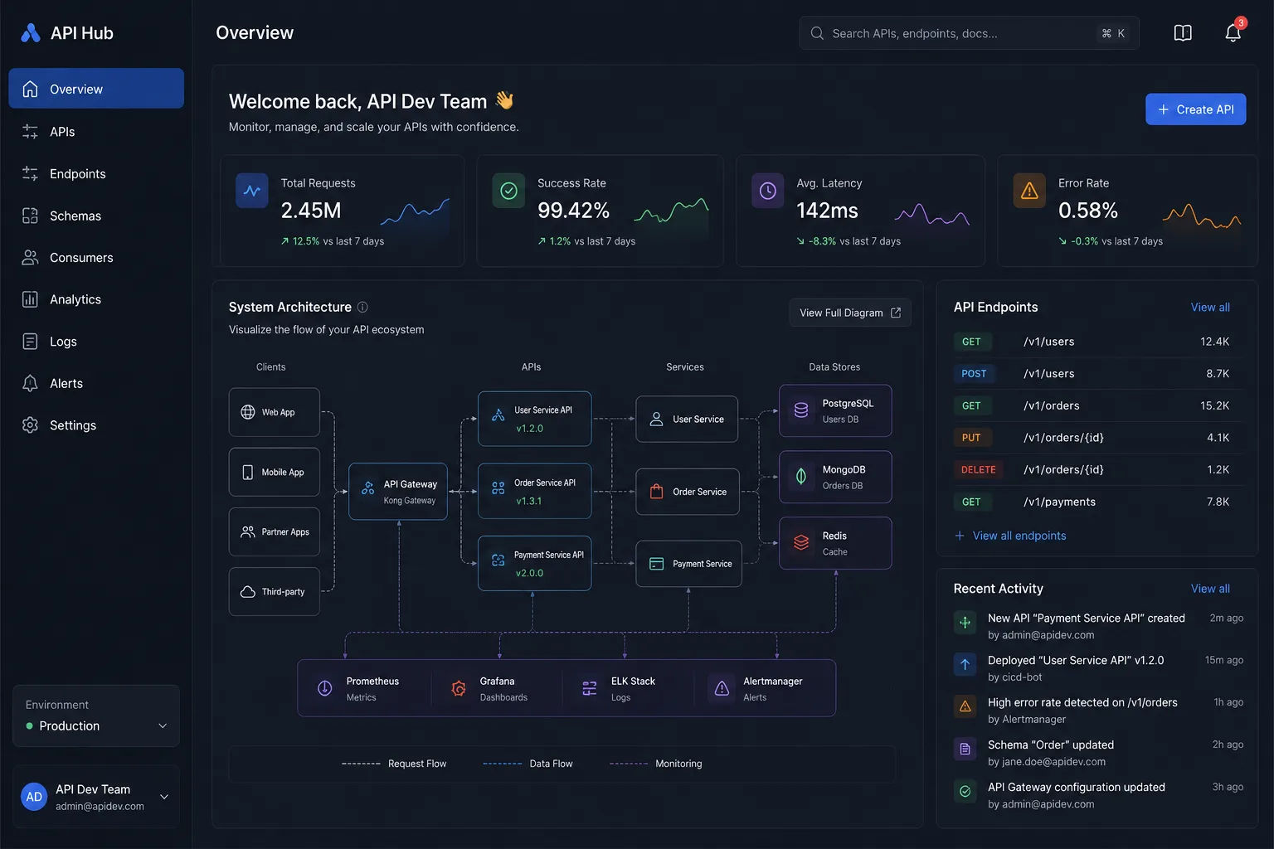Focus the Search APIs input field
This screenshot has width=1274, height=849.
(969, 33)
